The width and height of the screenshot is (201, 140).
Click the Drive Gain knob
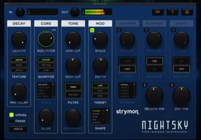(181, 39)
